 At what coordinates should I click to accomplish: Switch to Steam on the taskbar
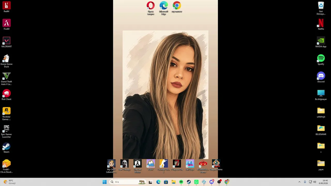coord(189,182)
